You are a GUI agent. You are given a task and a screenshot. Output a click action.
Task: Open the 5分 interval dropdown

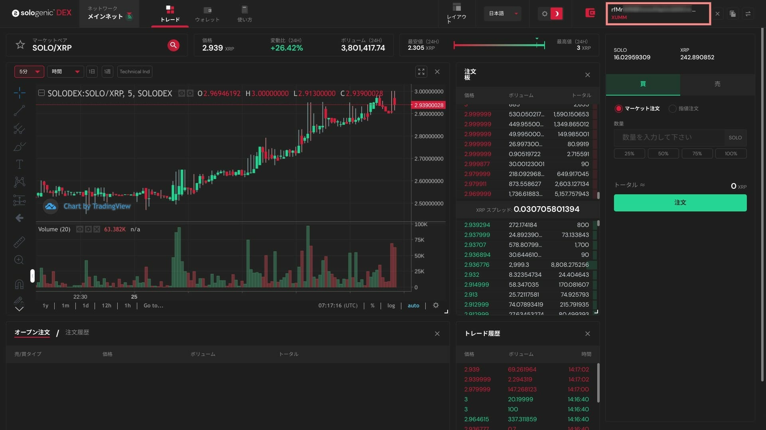29,72
